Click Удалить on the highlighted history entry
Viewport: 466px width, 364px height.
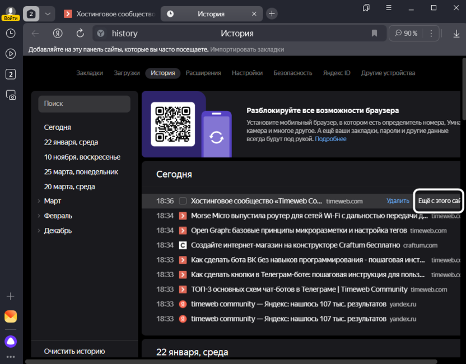pyautogui.click(x=398, y=201)
